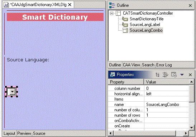Click the Value column header
This screenshot has height=137, width=196.
pyautogui.click(x=167, y=82)
